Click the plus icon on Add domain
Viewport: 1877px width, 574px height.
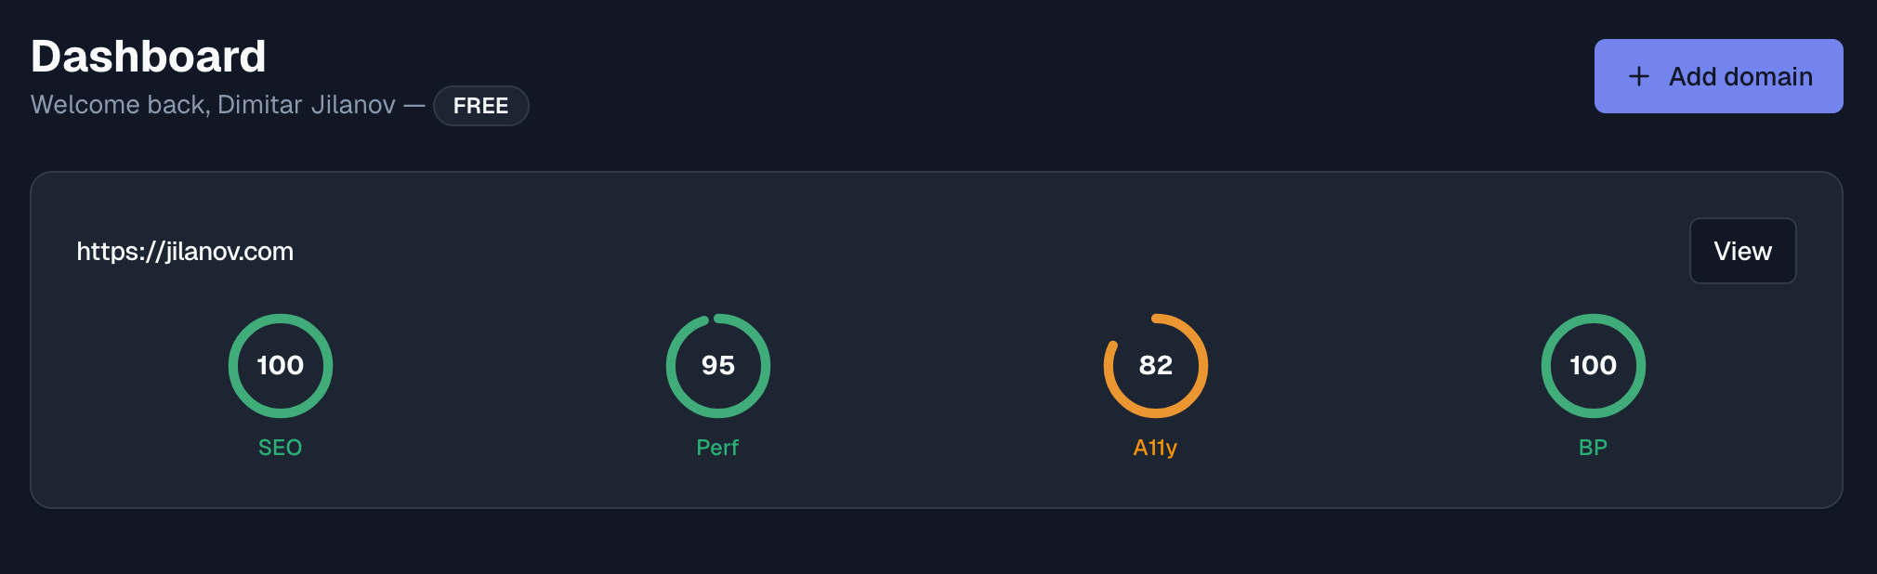tap(1638, 76)
